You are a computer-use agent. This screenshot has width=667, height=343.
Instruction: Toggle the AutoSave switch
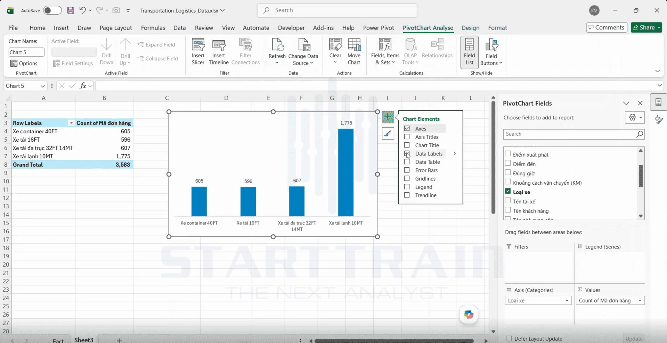52,10
